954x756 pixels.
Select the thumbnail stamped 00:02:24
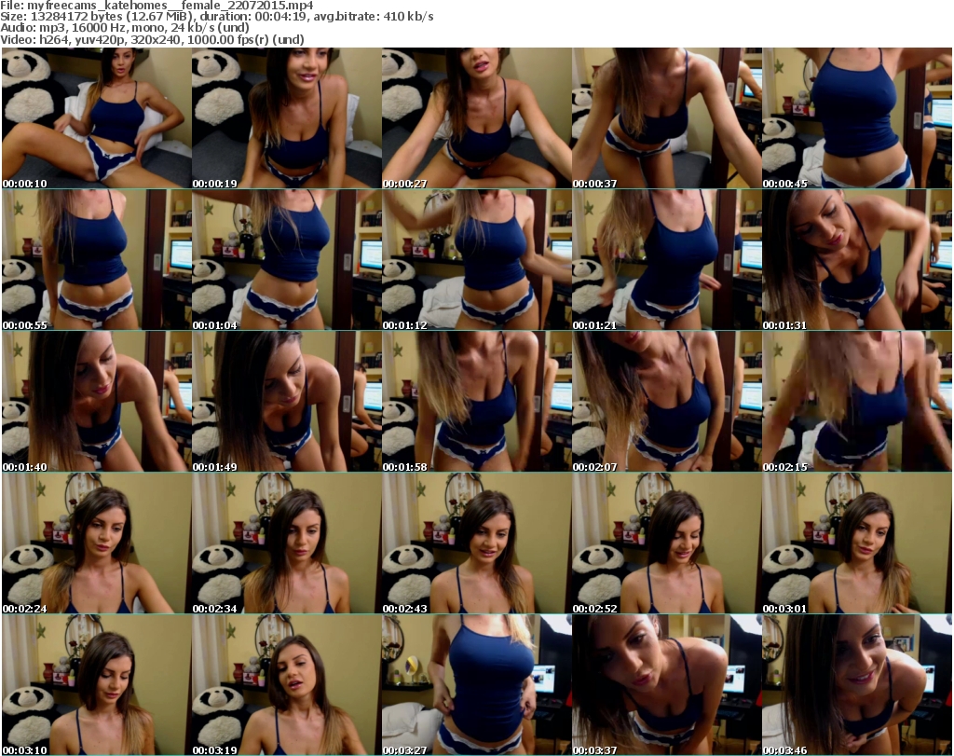click(x=97, y=543)
